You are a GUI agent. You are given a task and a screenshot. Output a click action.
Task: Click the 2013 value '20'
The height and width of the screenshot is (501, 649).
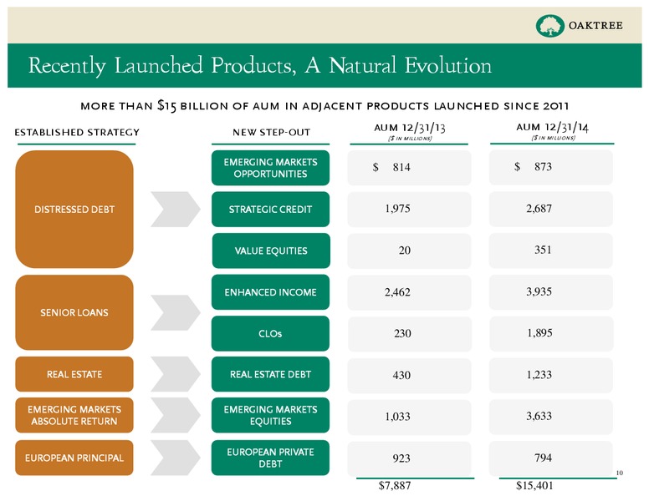pos(405,250)
